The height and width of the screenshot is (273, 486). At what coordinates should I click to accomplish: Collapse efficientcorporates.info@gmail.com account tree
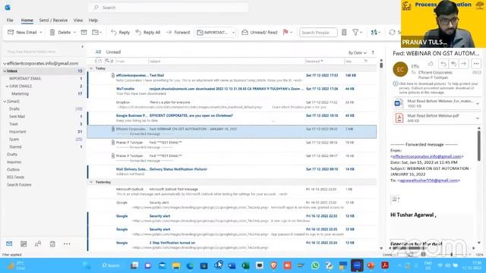tap(5, 64)
